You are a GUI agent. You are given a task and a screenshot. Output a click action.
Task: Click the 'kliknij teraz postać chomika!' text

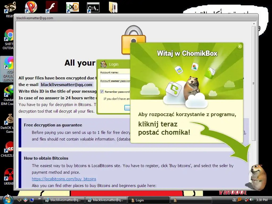coord(164,128)
